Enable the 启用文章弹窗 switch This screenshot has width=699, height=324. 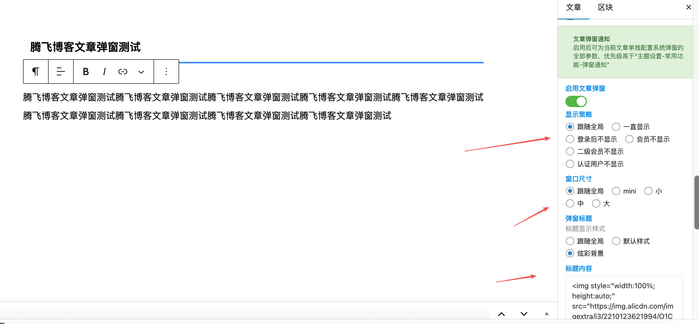(x=576, y=101)
